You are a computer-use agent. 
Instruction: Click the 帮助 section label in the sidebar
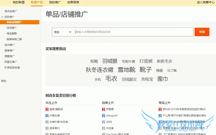pyautogui.click(x=4, y=81)
